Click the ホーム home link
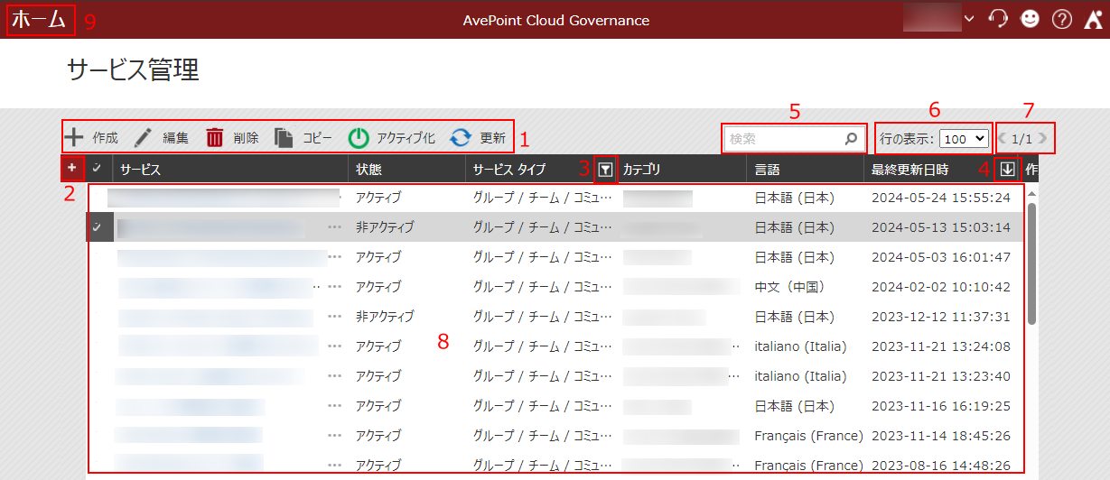 coord(39,19)
